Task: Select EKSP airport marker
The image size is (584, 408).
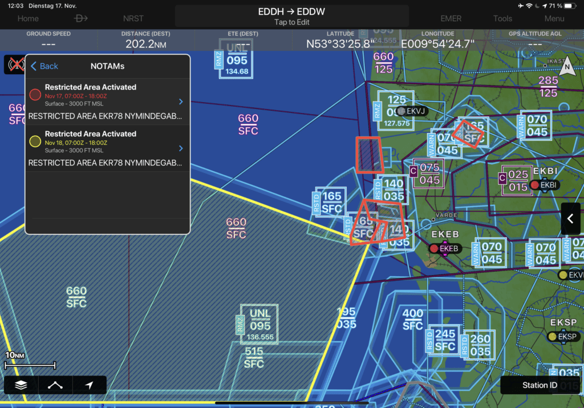Action: (563, 337)
